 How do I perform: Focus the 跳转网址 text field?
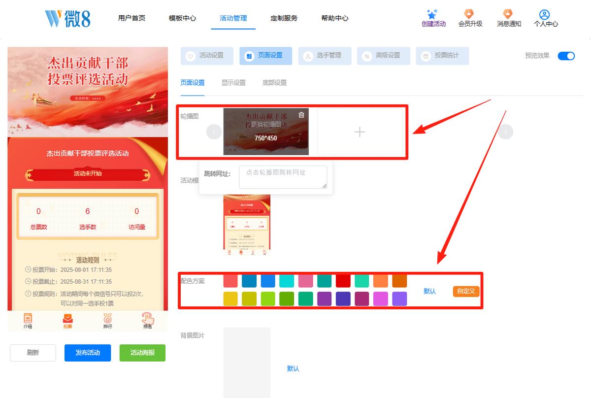click(x=283, y=177)
